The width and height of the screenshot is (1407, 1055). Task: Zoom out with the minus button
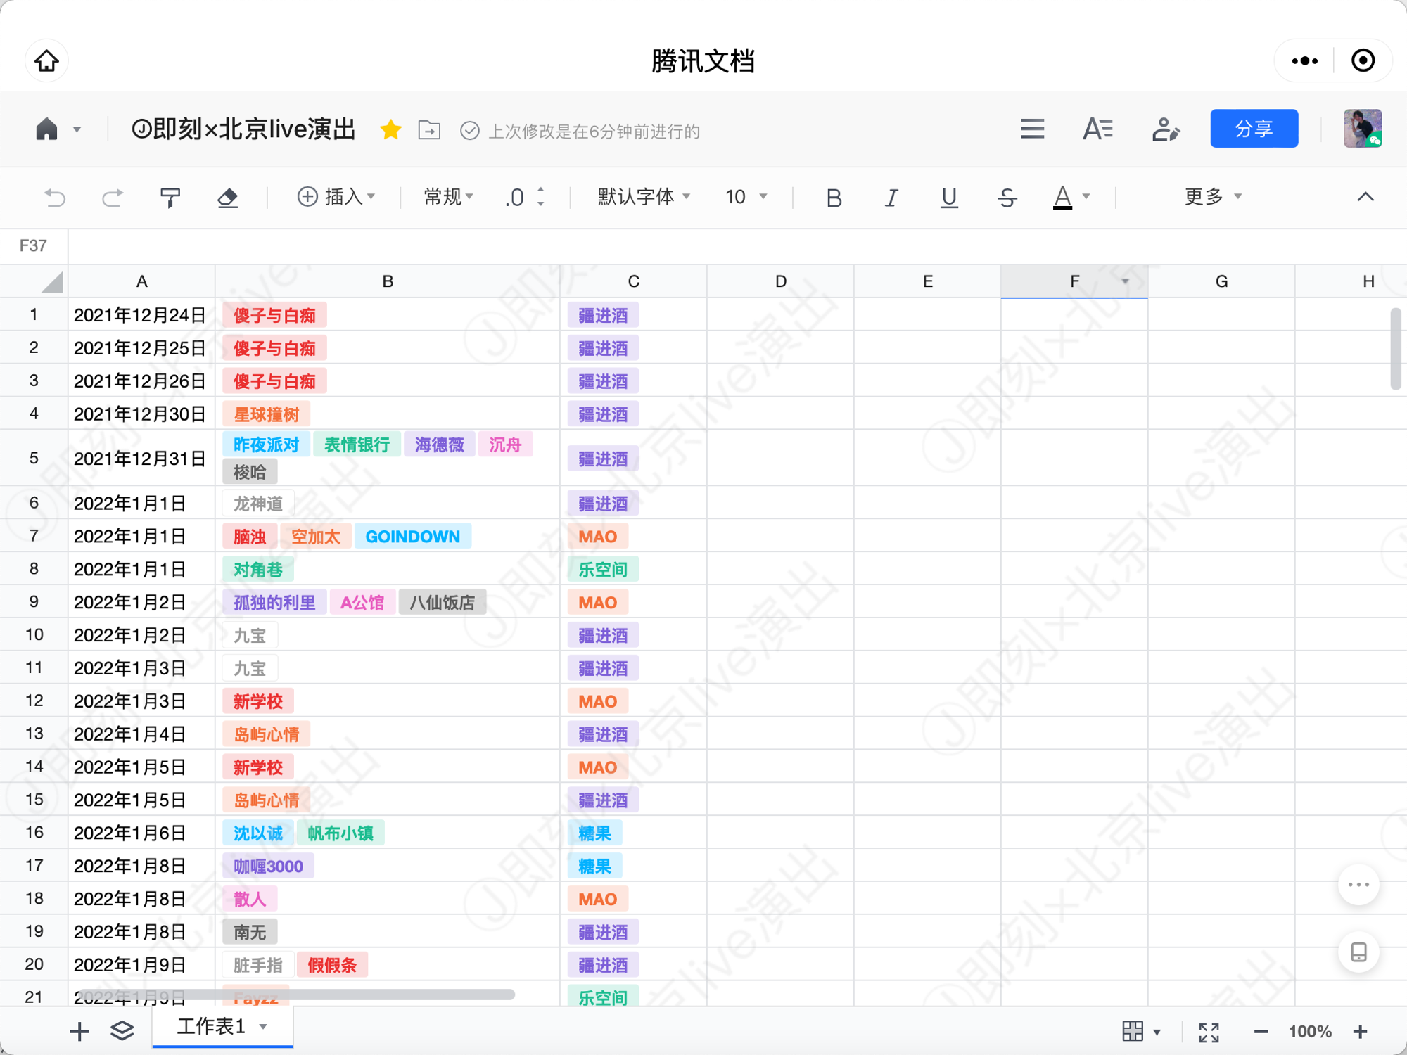[1261, 1032]
